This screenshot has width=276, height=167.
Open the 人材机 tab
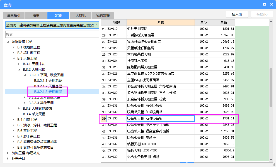(x=81, y=16)
